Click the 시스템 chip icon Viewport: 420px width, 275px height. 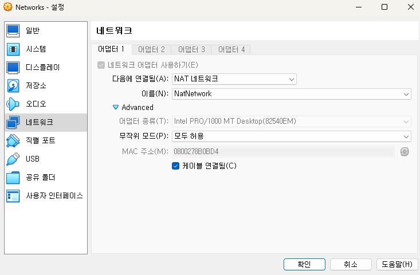(x=13, y=49)
